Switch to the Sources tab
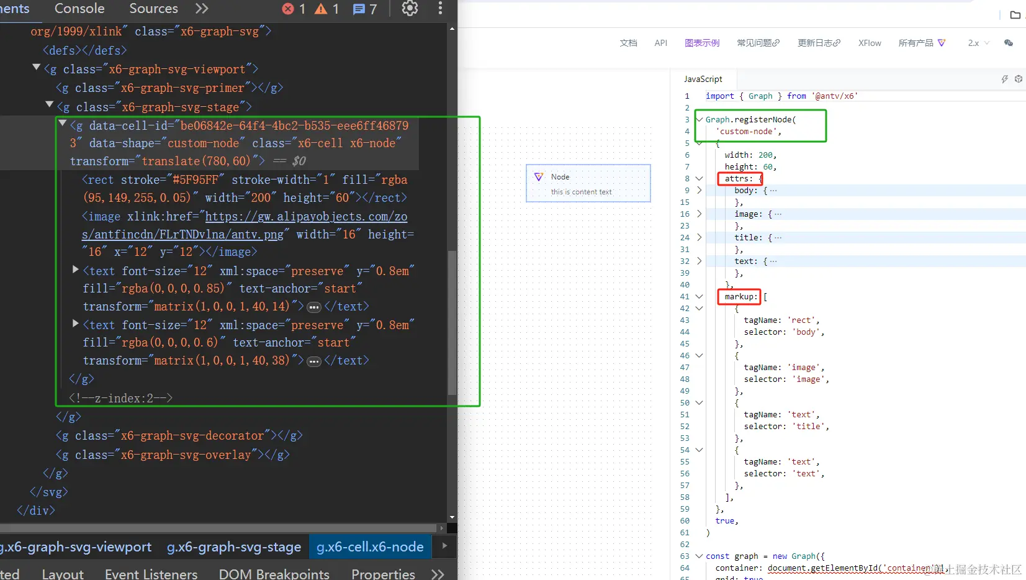1026x580 pixels. [x=153, y=9]
